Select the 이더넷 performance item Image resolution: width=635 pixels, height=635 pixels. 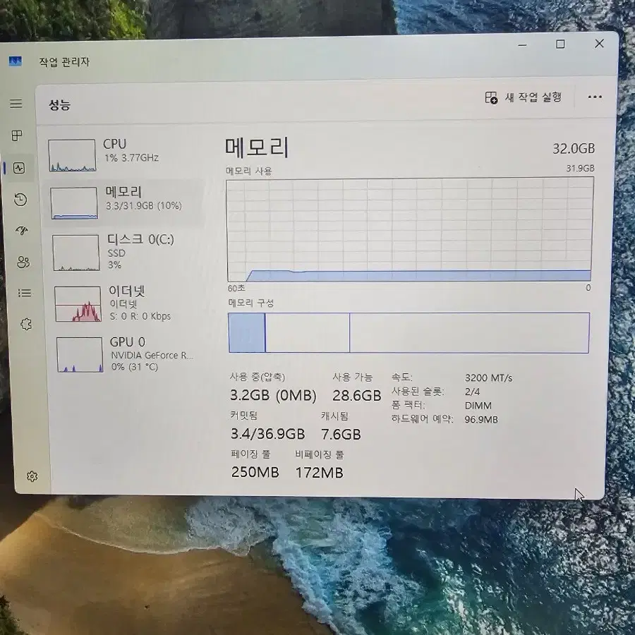(x=128, y=303)
